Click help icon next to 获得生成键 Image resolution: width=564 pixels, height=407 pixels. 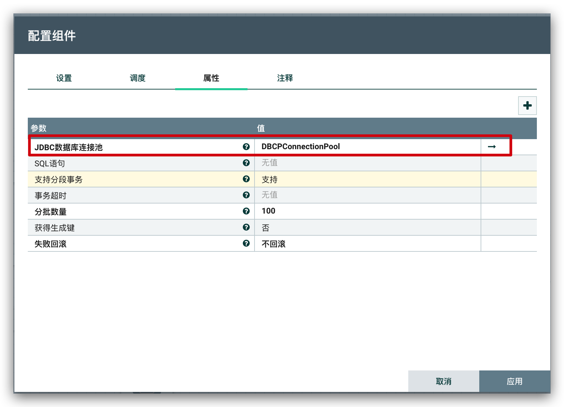tap(246, 227)
